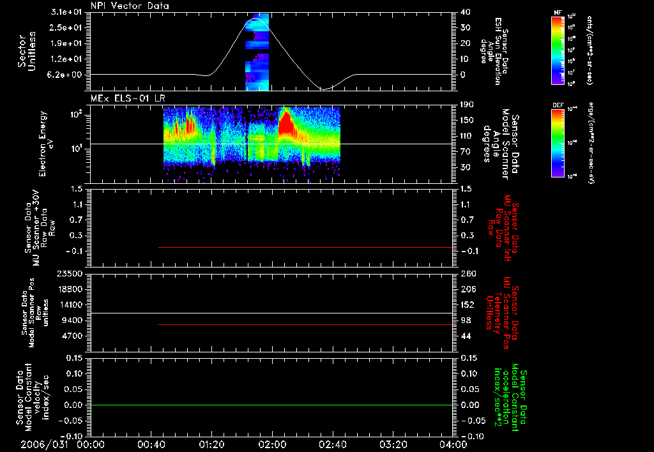The image size is (654, 452).
Task: Click the 'Model Scanner Angle degrees' axis label
Action: point(498,144)
